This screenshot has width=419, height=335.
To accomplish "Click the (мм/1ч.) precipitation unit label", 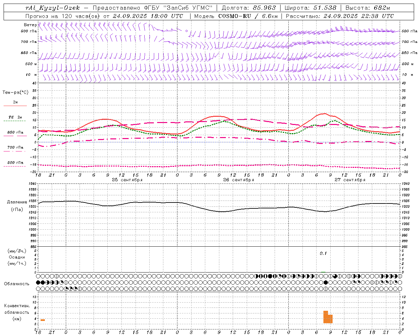I will [x=17, y=263].
